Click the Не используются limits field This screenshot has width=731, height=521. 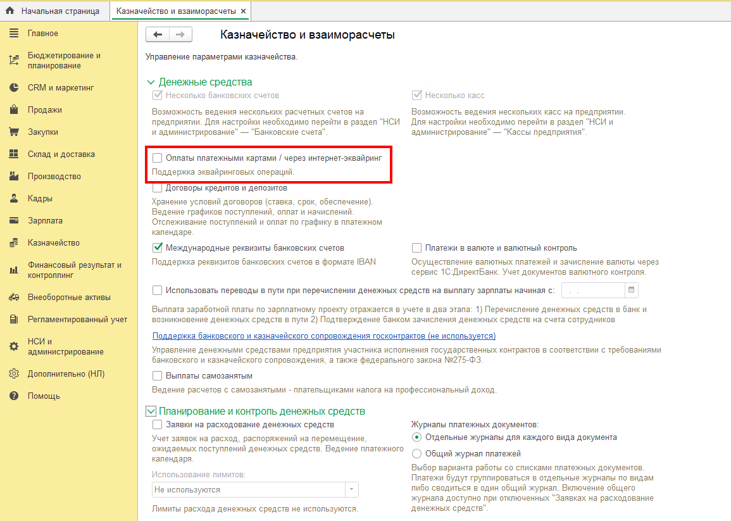point(249,490)
